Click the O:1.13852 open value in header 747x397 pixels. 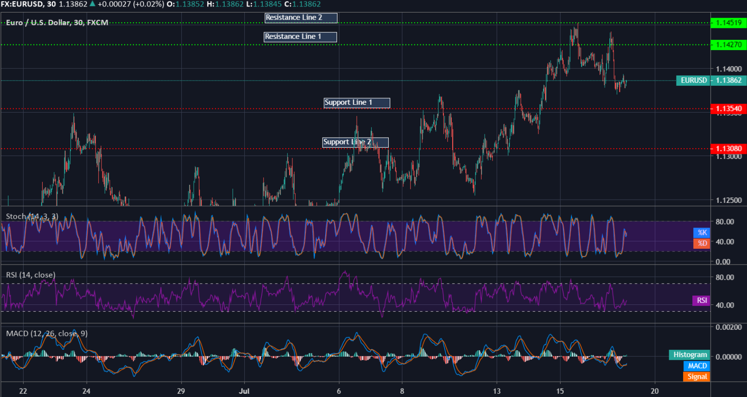tap(185, 4)
